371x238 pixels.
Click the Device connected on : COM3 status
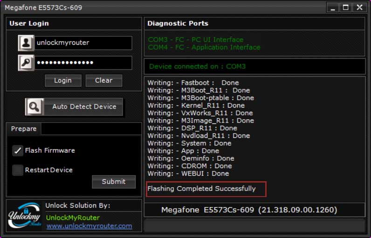(x=197, y=67)
